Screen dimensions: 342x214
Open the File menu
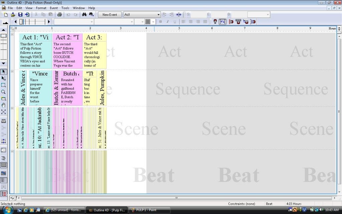click(10, 8)
